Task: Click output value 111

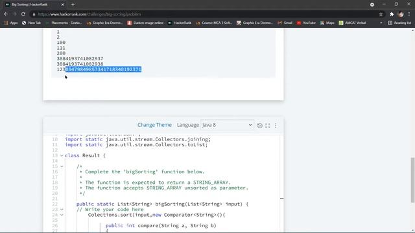Action: click(61, 48)
